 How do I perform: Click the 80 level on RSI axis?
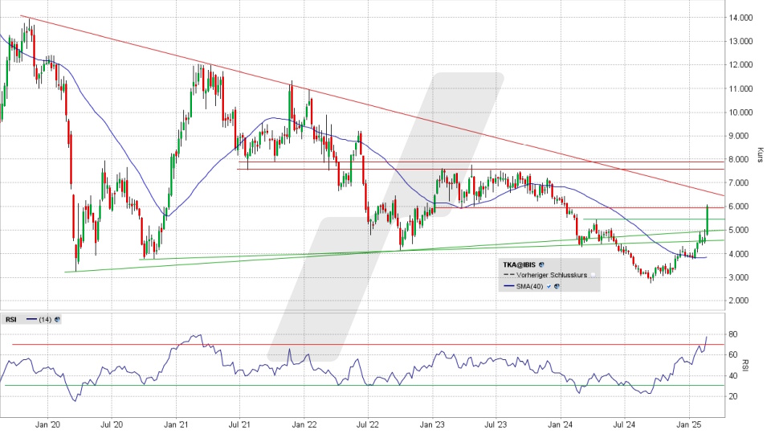point(735,334)
